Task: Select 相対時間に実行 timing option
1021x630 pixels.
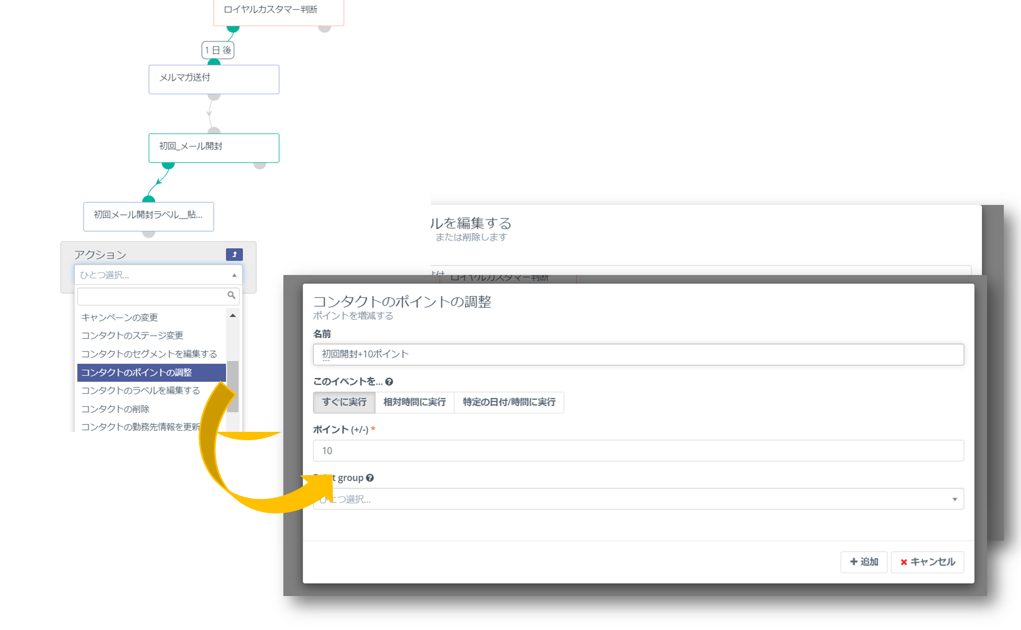Action: coord(414,402)
